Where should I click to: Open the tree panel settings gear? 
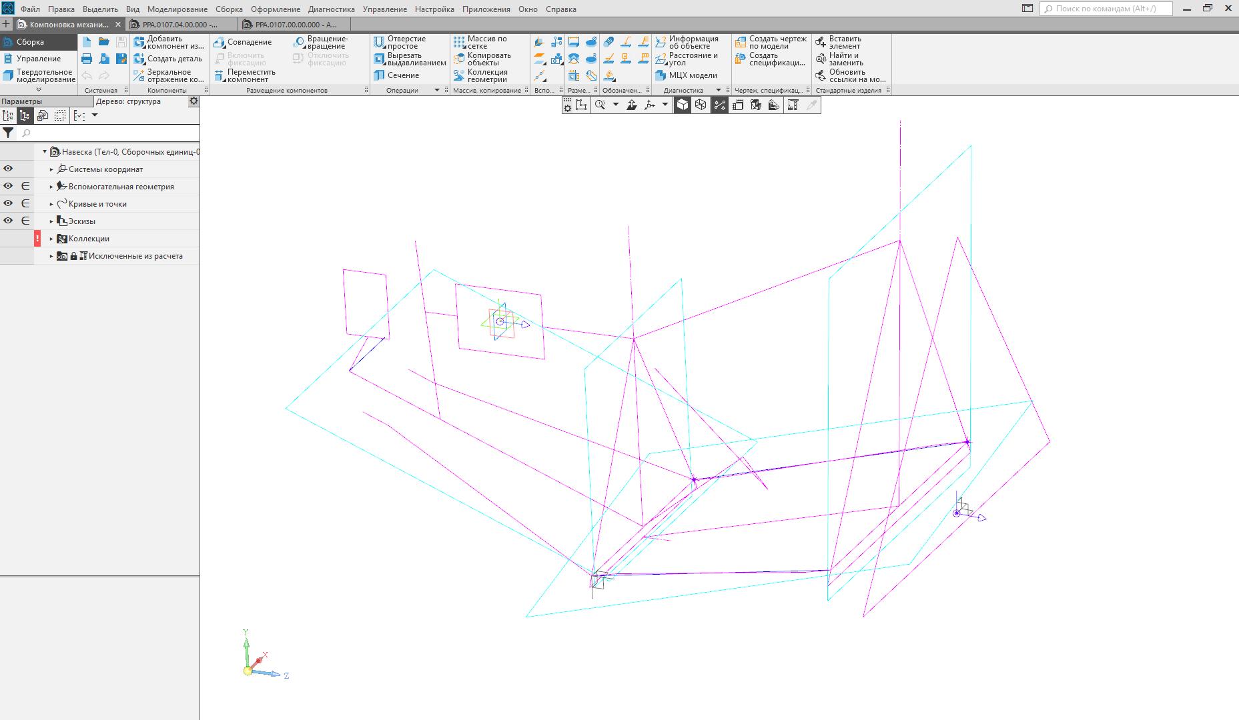[193, 101]
